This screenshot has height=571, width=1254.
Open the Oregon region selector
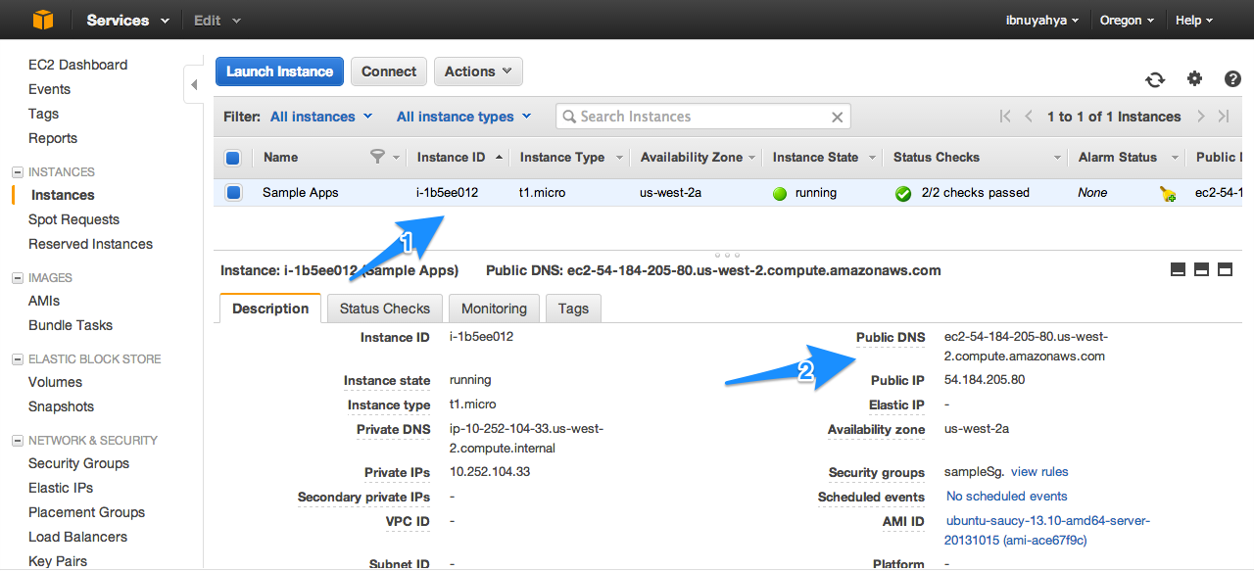[1127, 20]
